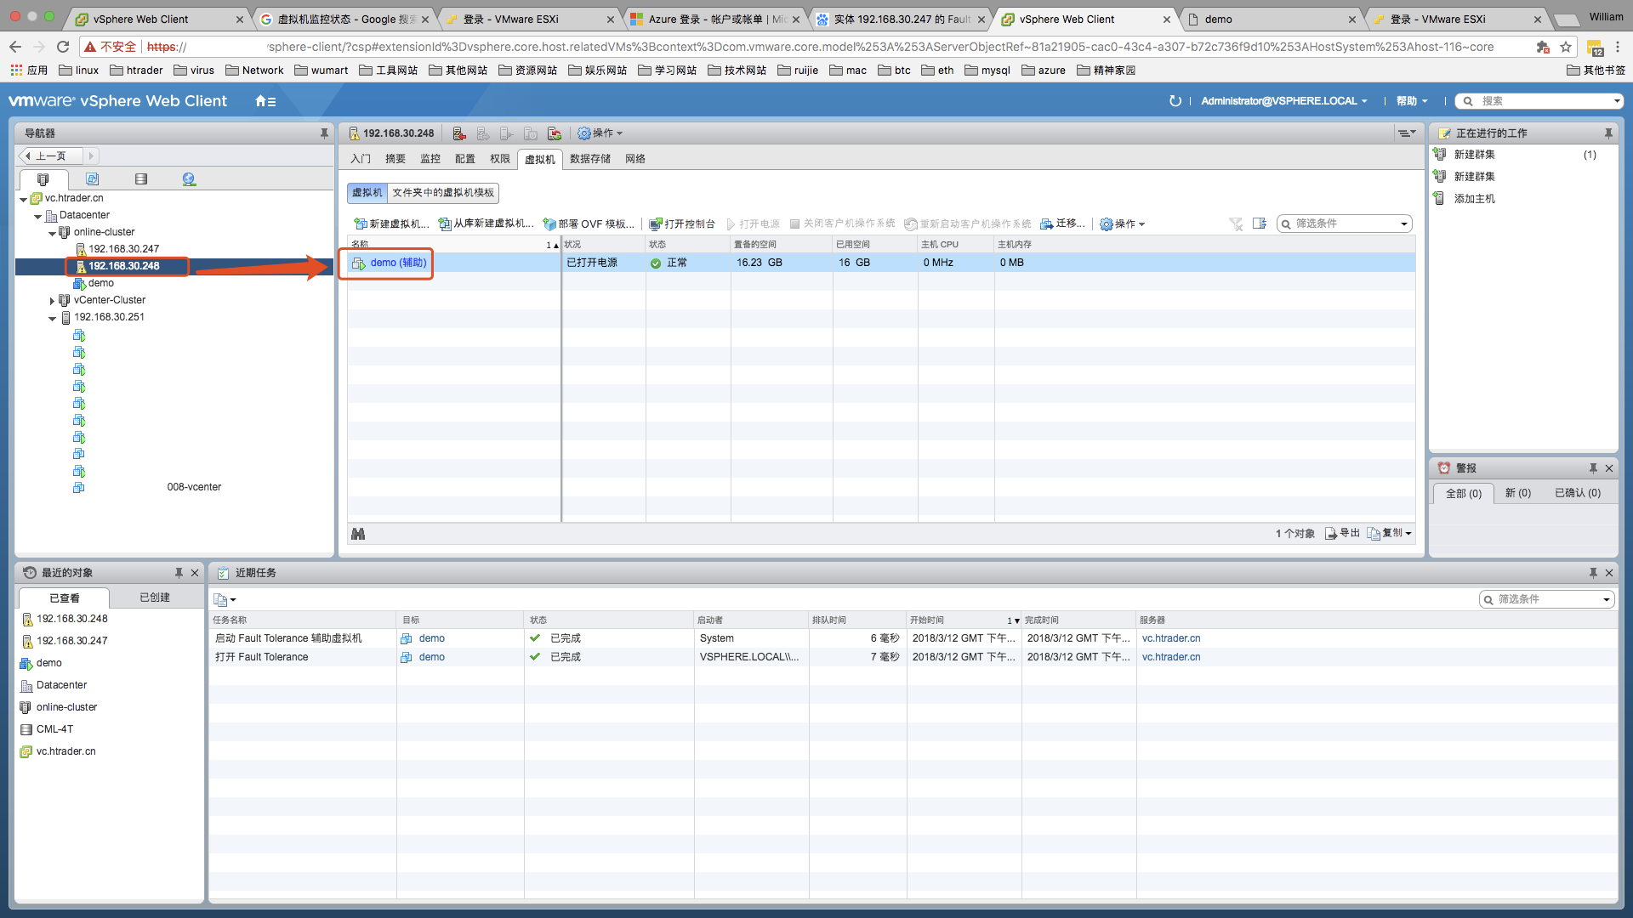Click the first host action icon beside 192.168.30.248 title
The image size is (1633, 918).
[x=459, y=133]
